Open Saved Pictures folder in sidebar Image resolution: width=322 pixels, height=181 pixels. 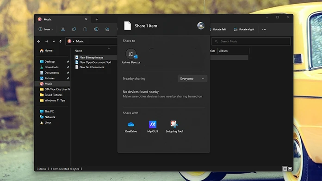point(51,95)
